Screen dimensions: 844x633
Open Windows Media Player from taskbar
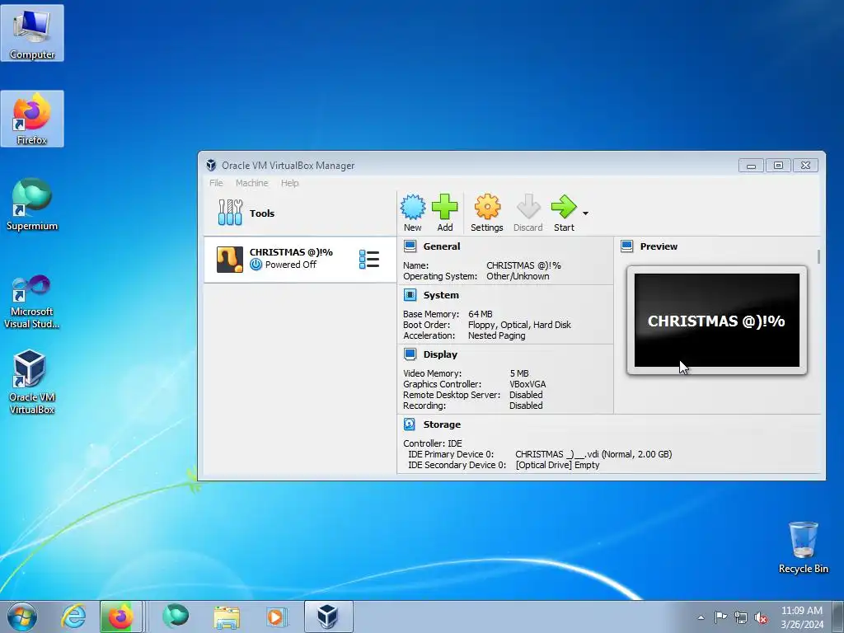[276, 617]
